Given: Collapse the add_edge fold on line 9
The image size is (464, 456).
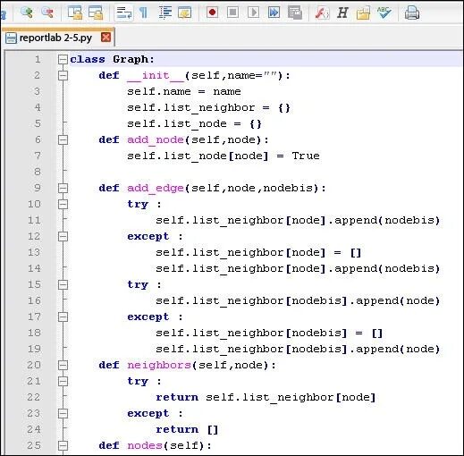Looking at the screenshot, I should tap(63, 188).
